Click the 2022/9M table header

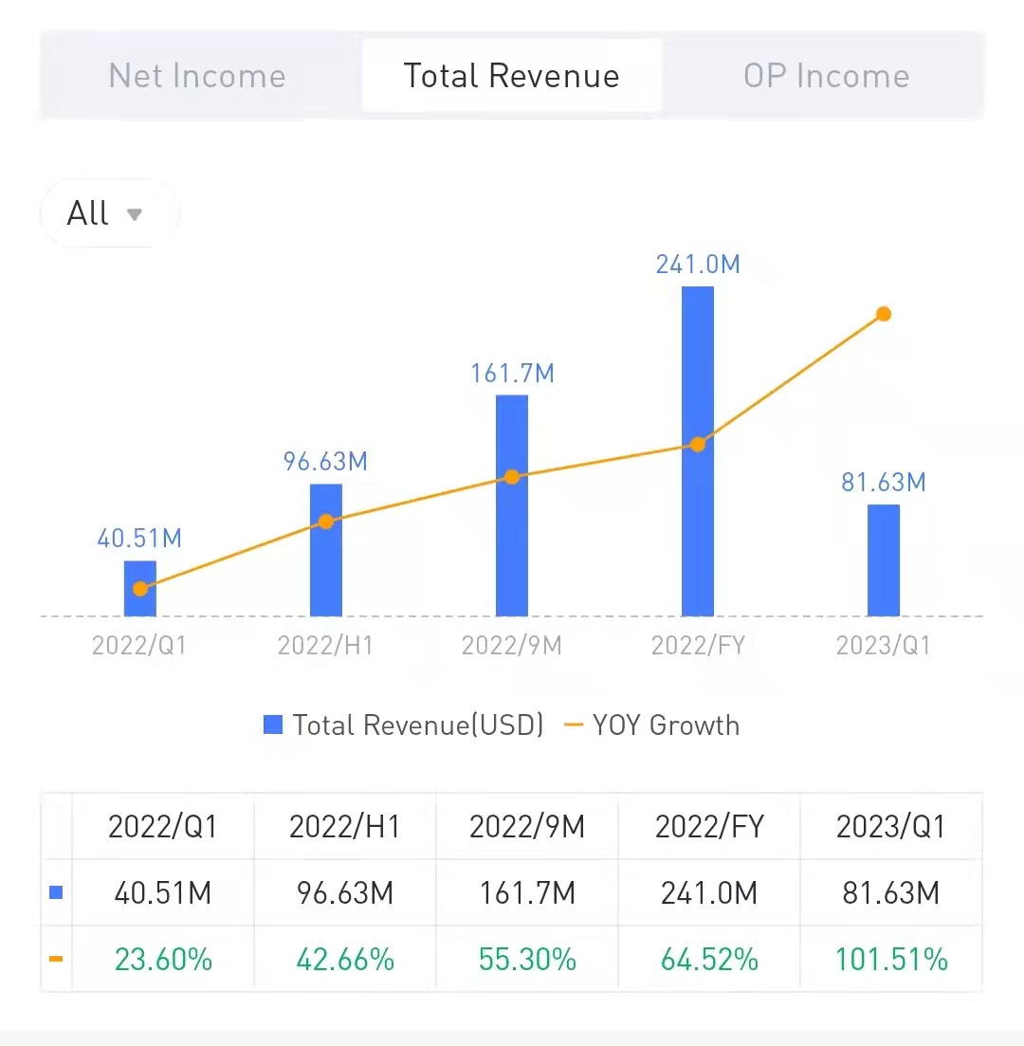coord(527,827)
